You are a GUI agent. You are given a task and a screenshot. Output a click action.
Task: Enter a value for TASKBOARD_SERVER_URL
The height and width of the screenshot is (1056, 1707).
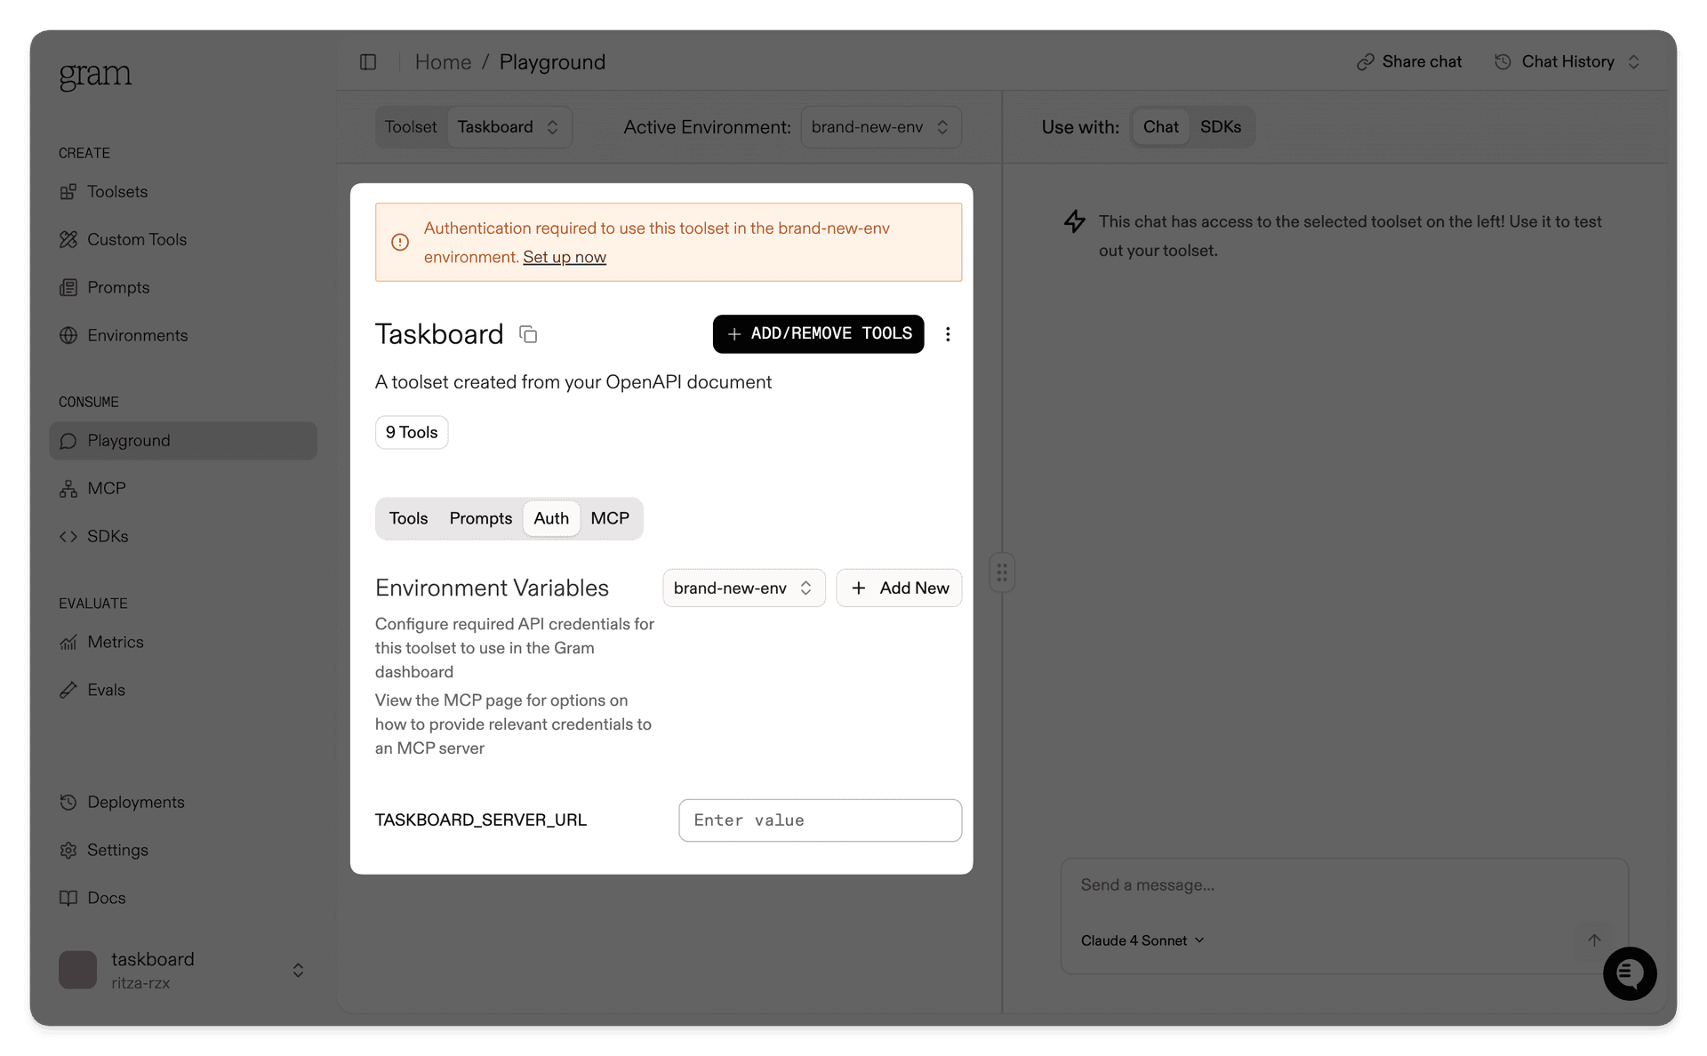pyautogui.click(x=819, y=820)
